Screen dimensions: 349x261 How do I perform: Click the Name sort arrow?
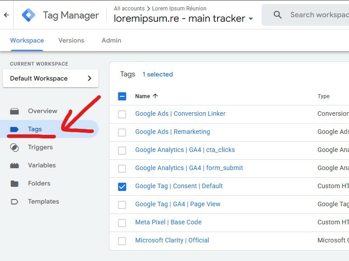156,96
